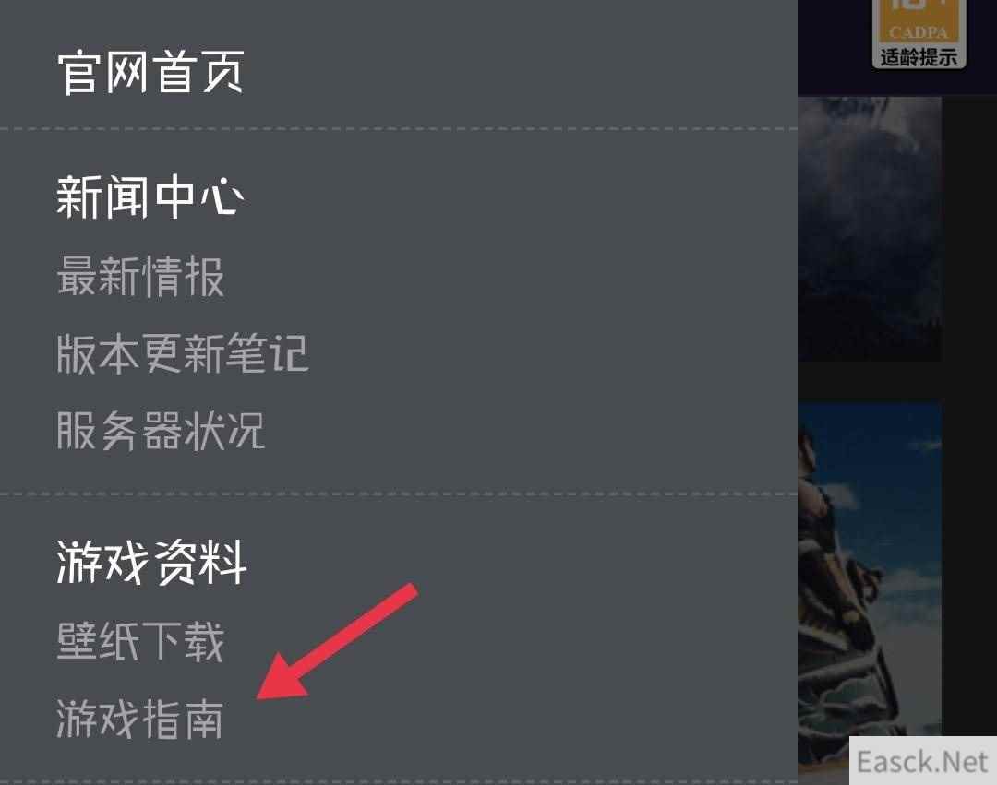The width and height of the screenshot is (997, 785).
Task: Open the 最新情报 news link
Action: click(140, 277)
